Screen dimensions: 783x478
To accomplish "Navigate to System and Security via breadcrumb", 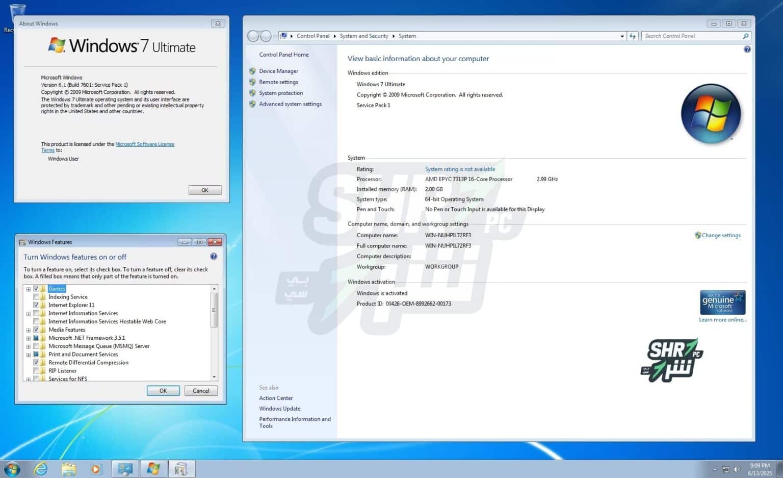I will click(x=363, y=36).
